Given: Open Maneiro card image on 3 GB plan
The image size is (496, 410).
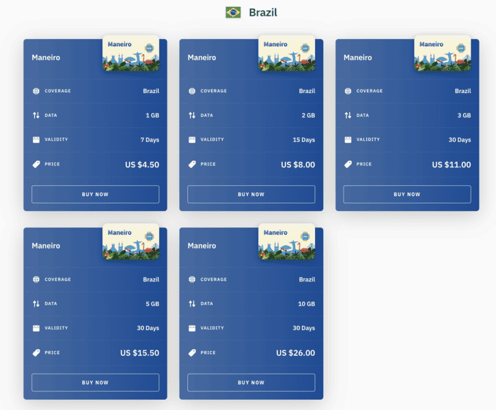Looking at the screenshot, I should click(442, 53).
